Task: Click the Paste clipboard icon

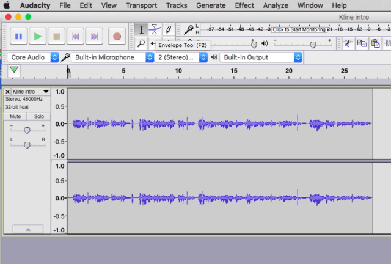Action: 375,43
